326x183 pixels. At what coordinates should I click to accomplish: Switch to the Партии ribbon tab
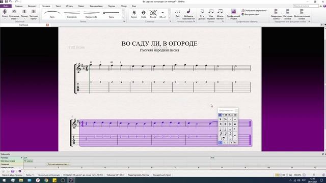point(112,6)
